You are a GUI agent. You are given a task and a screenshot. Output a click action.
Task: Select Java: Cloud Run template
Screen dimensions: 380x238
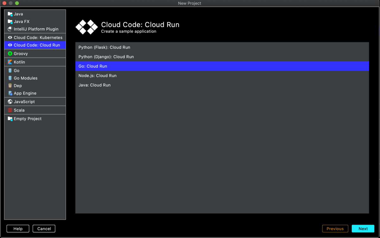(222, 85)
